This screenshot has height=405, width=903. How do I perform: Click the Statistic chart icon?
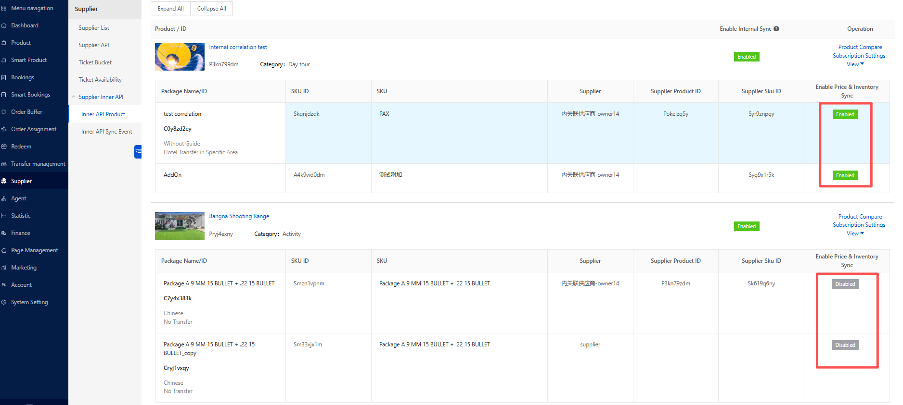[x=4, y=216]
